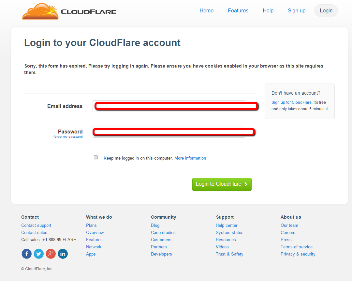
Task: Click the Login to CloudFlare button
Action: 222,184
